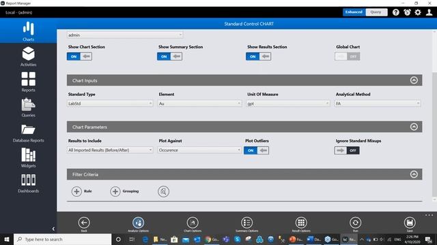The width and height of the screenshot is (437, 245).
Task: Add a filter Rule
Action: (82, 191)
